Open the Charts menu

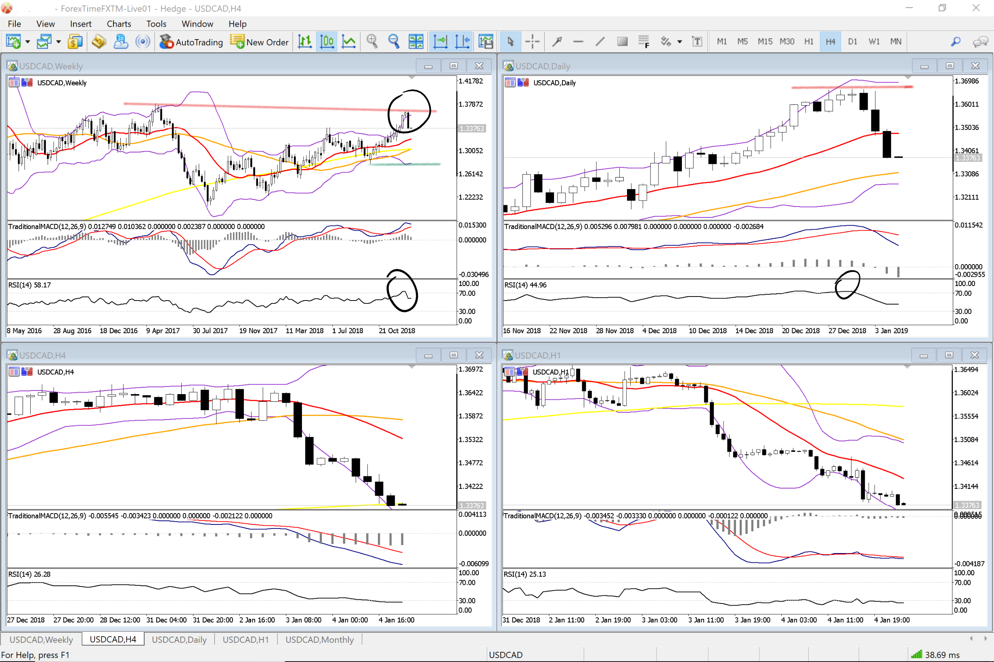119,24
